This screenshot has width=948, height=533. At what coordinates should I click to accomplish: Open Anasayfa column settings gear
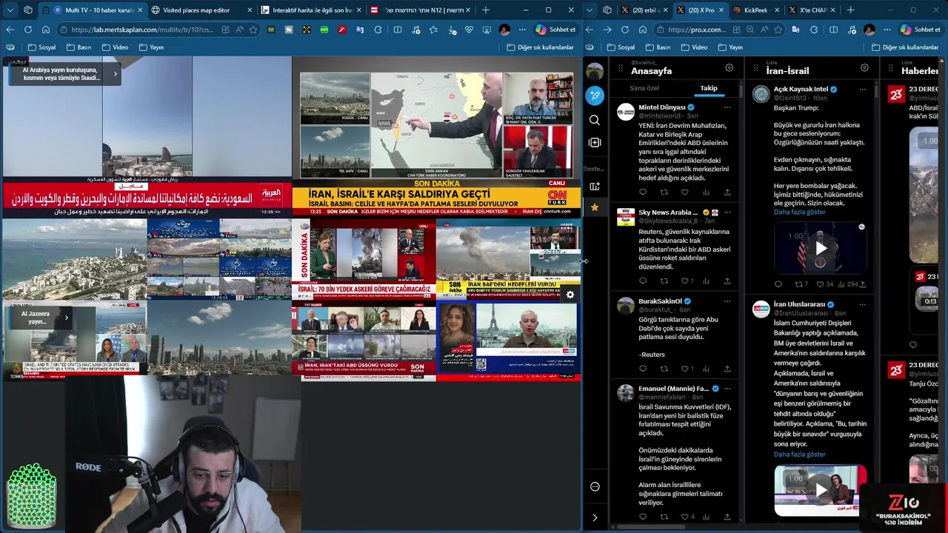tap(729, 68)
